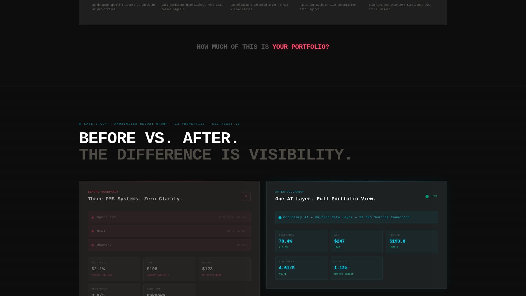Screen dimensions: 526x296
Task: Click the × icon on the Before panel
Action: (x=246, y=197)
